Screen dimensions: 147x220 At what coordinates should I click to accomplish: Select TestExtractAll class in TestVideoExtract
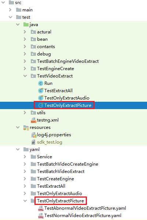58,91
